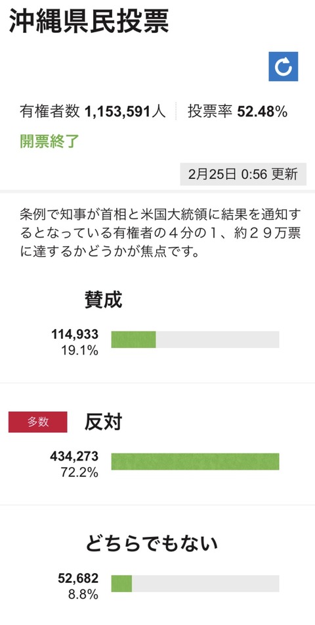Click the 沖縄県民投票 page title

[89, 21]
